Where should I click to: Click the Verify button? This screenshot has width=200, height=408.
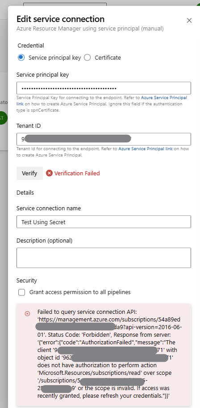pyautogui.click(x=29, y=174)
